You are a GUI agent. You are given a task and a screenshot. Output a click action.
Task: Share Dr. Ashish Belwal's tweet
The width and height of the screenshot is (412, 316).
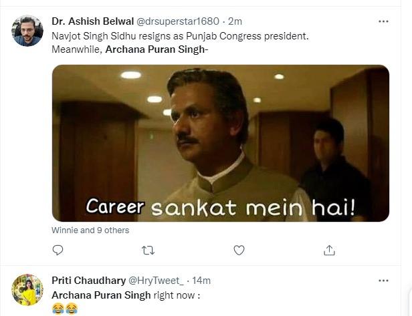(x=329, y=250)
